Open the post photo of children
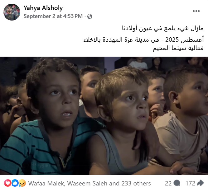The width and height of the screenshot is (208, 192). click(x=104, y=116)
